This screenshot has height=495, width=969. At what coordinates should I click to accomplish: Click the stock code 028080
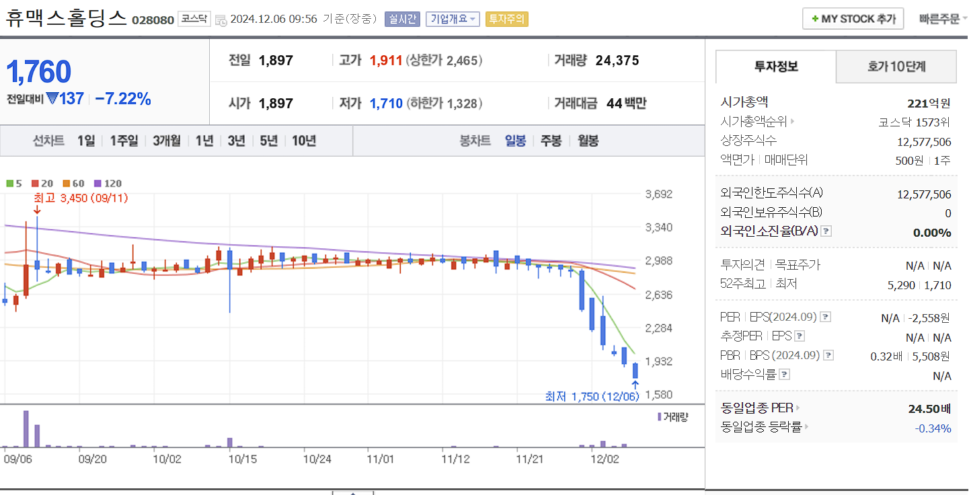tap(153, 20)
